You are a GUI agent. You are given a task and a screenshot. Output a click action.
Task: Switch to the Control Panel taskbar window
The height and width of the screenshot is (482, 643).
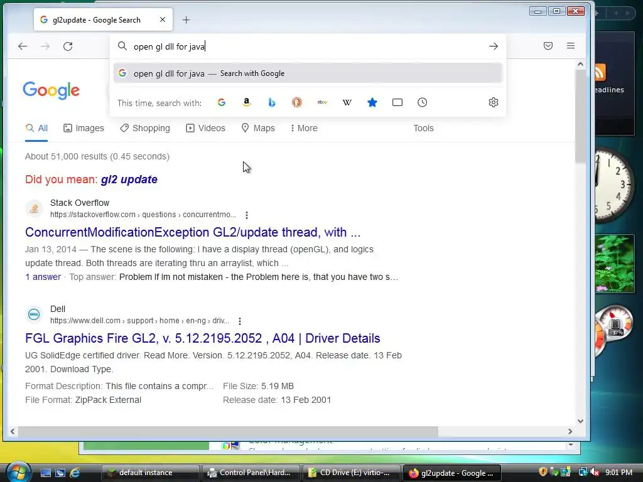pos(251,473)
